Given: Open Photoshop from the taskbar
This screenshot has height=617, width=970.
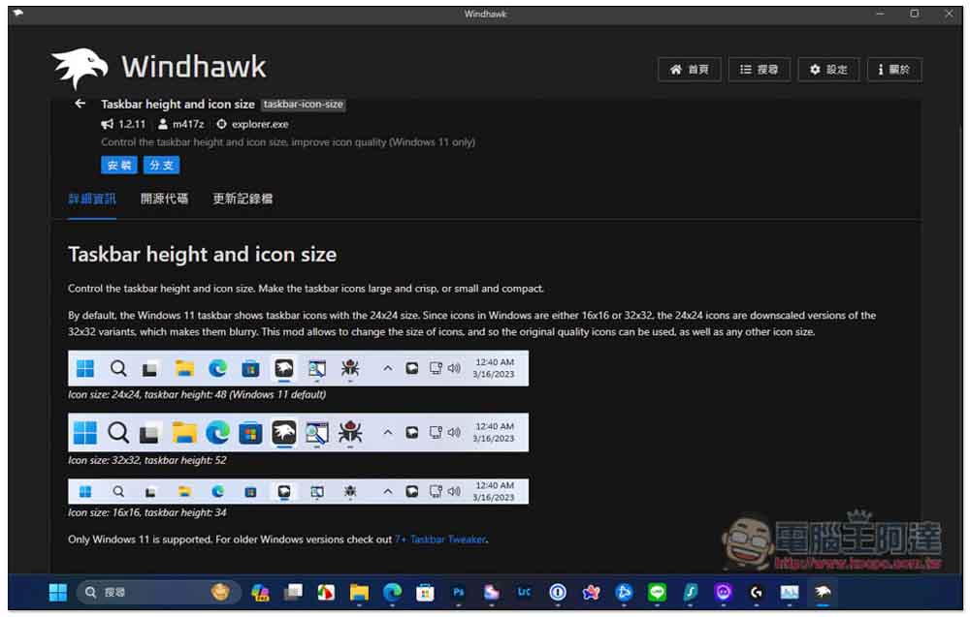Looking at the screenshot, I should 459,593.
